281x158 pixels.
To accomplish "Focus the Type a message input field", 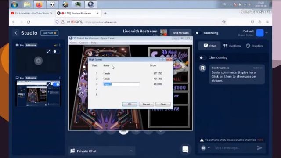I will click(x=233, y=148).
